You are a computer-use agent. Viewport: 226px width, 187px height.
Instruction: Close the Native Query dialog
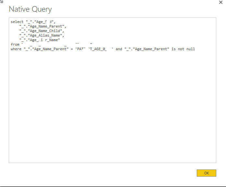pyautogui.click(x=221, y=2)
